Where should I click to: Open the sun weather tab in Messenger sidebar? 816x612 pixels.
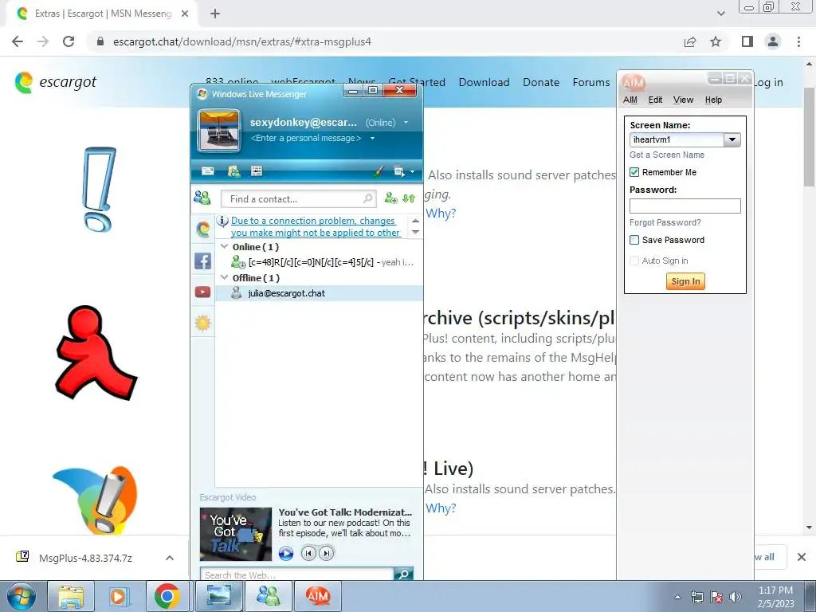click(x=203, y=324)
